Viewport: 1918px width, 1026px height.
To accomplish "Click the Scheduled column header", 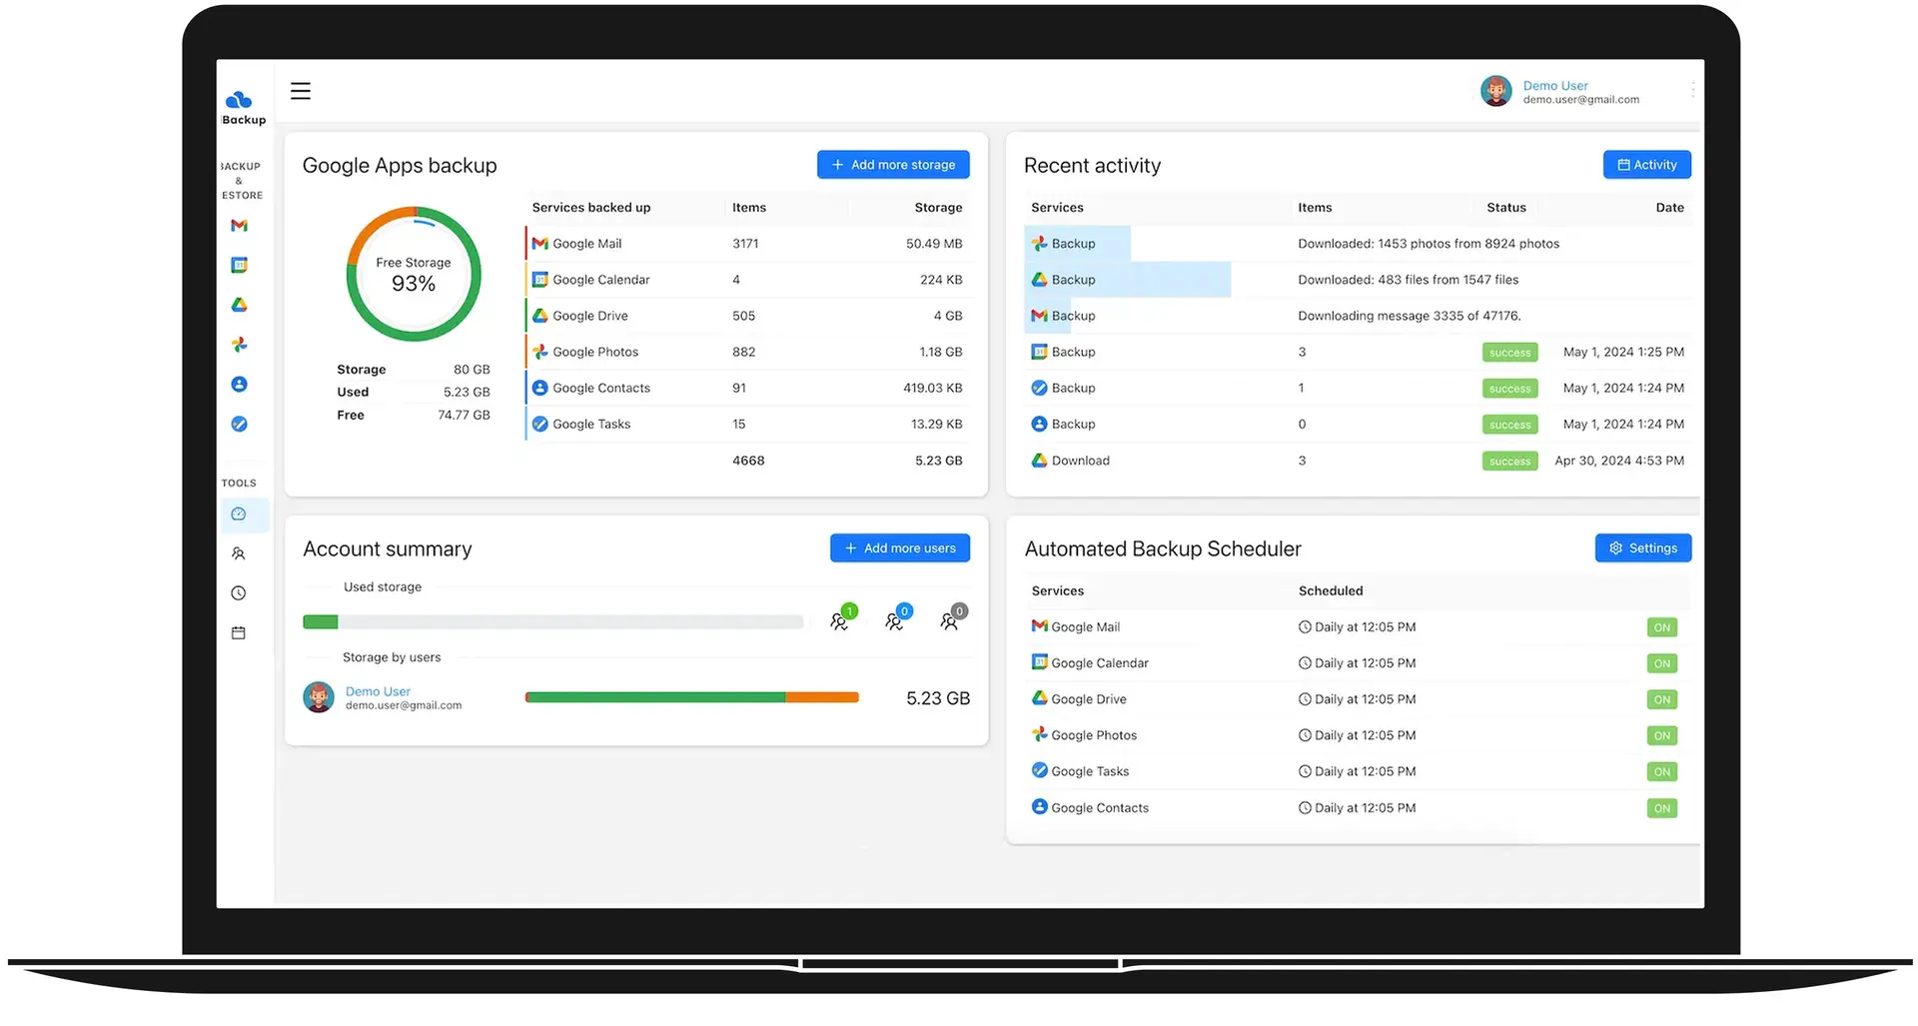I will coord(1331,591).
